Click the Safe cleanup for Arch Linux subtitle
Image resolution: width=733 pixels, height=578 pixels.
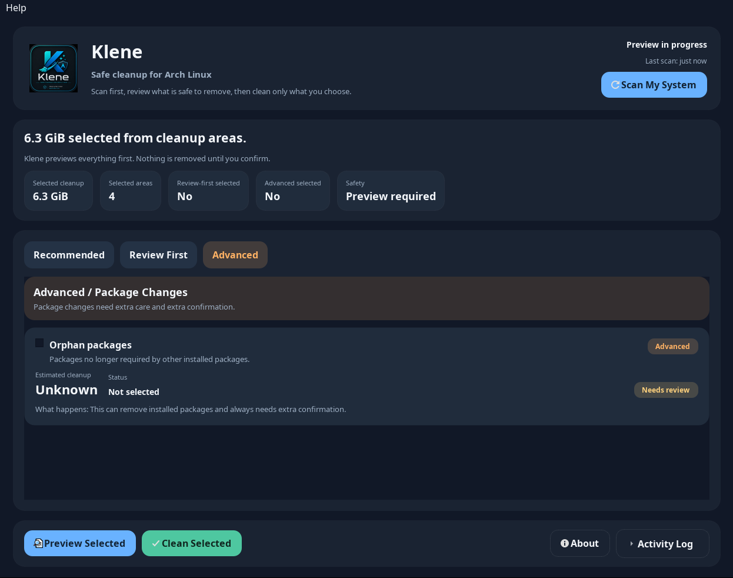click(x=151, y=75)
